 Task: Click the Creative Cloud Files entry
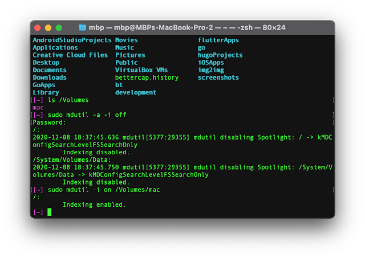click(70, 55)
